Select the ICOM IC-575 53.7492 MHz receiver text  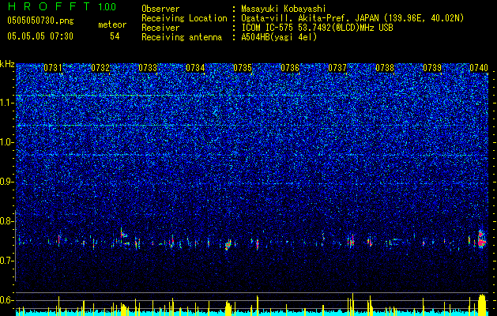pos(317,28)
